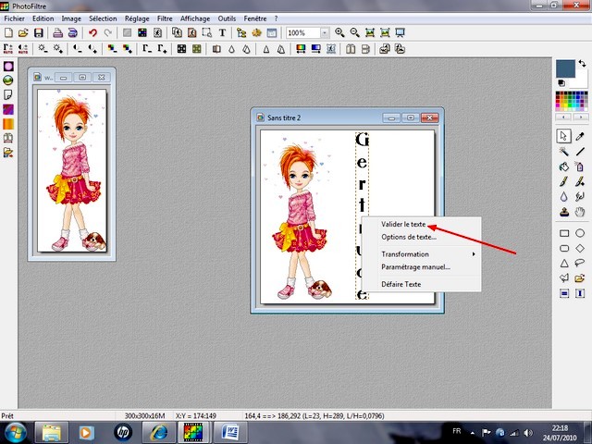Viewport: 592px width, 444px height.
Task: Create a new image with New icon
Action: point(8,33)
